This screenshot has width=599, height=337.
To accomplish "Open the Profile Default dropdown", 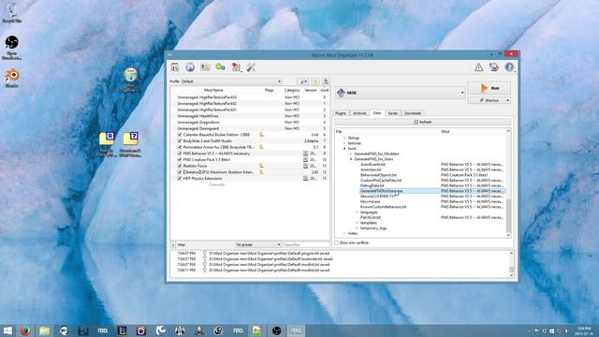I will point(231,81).
